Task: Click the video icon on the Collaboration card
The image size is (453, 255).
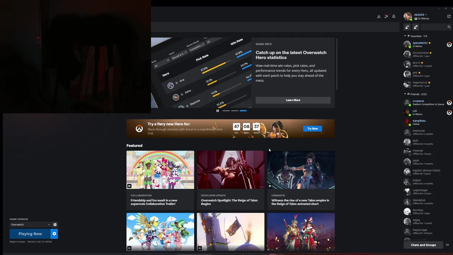Action: point(130,186)
